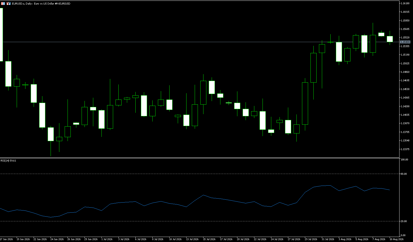Click the 10 Aug 2026 date label

[396, 239]
